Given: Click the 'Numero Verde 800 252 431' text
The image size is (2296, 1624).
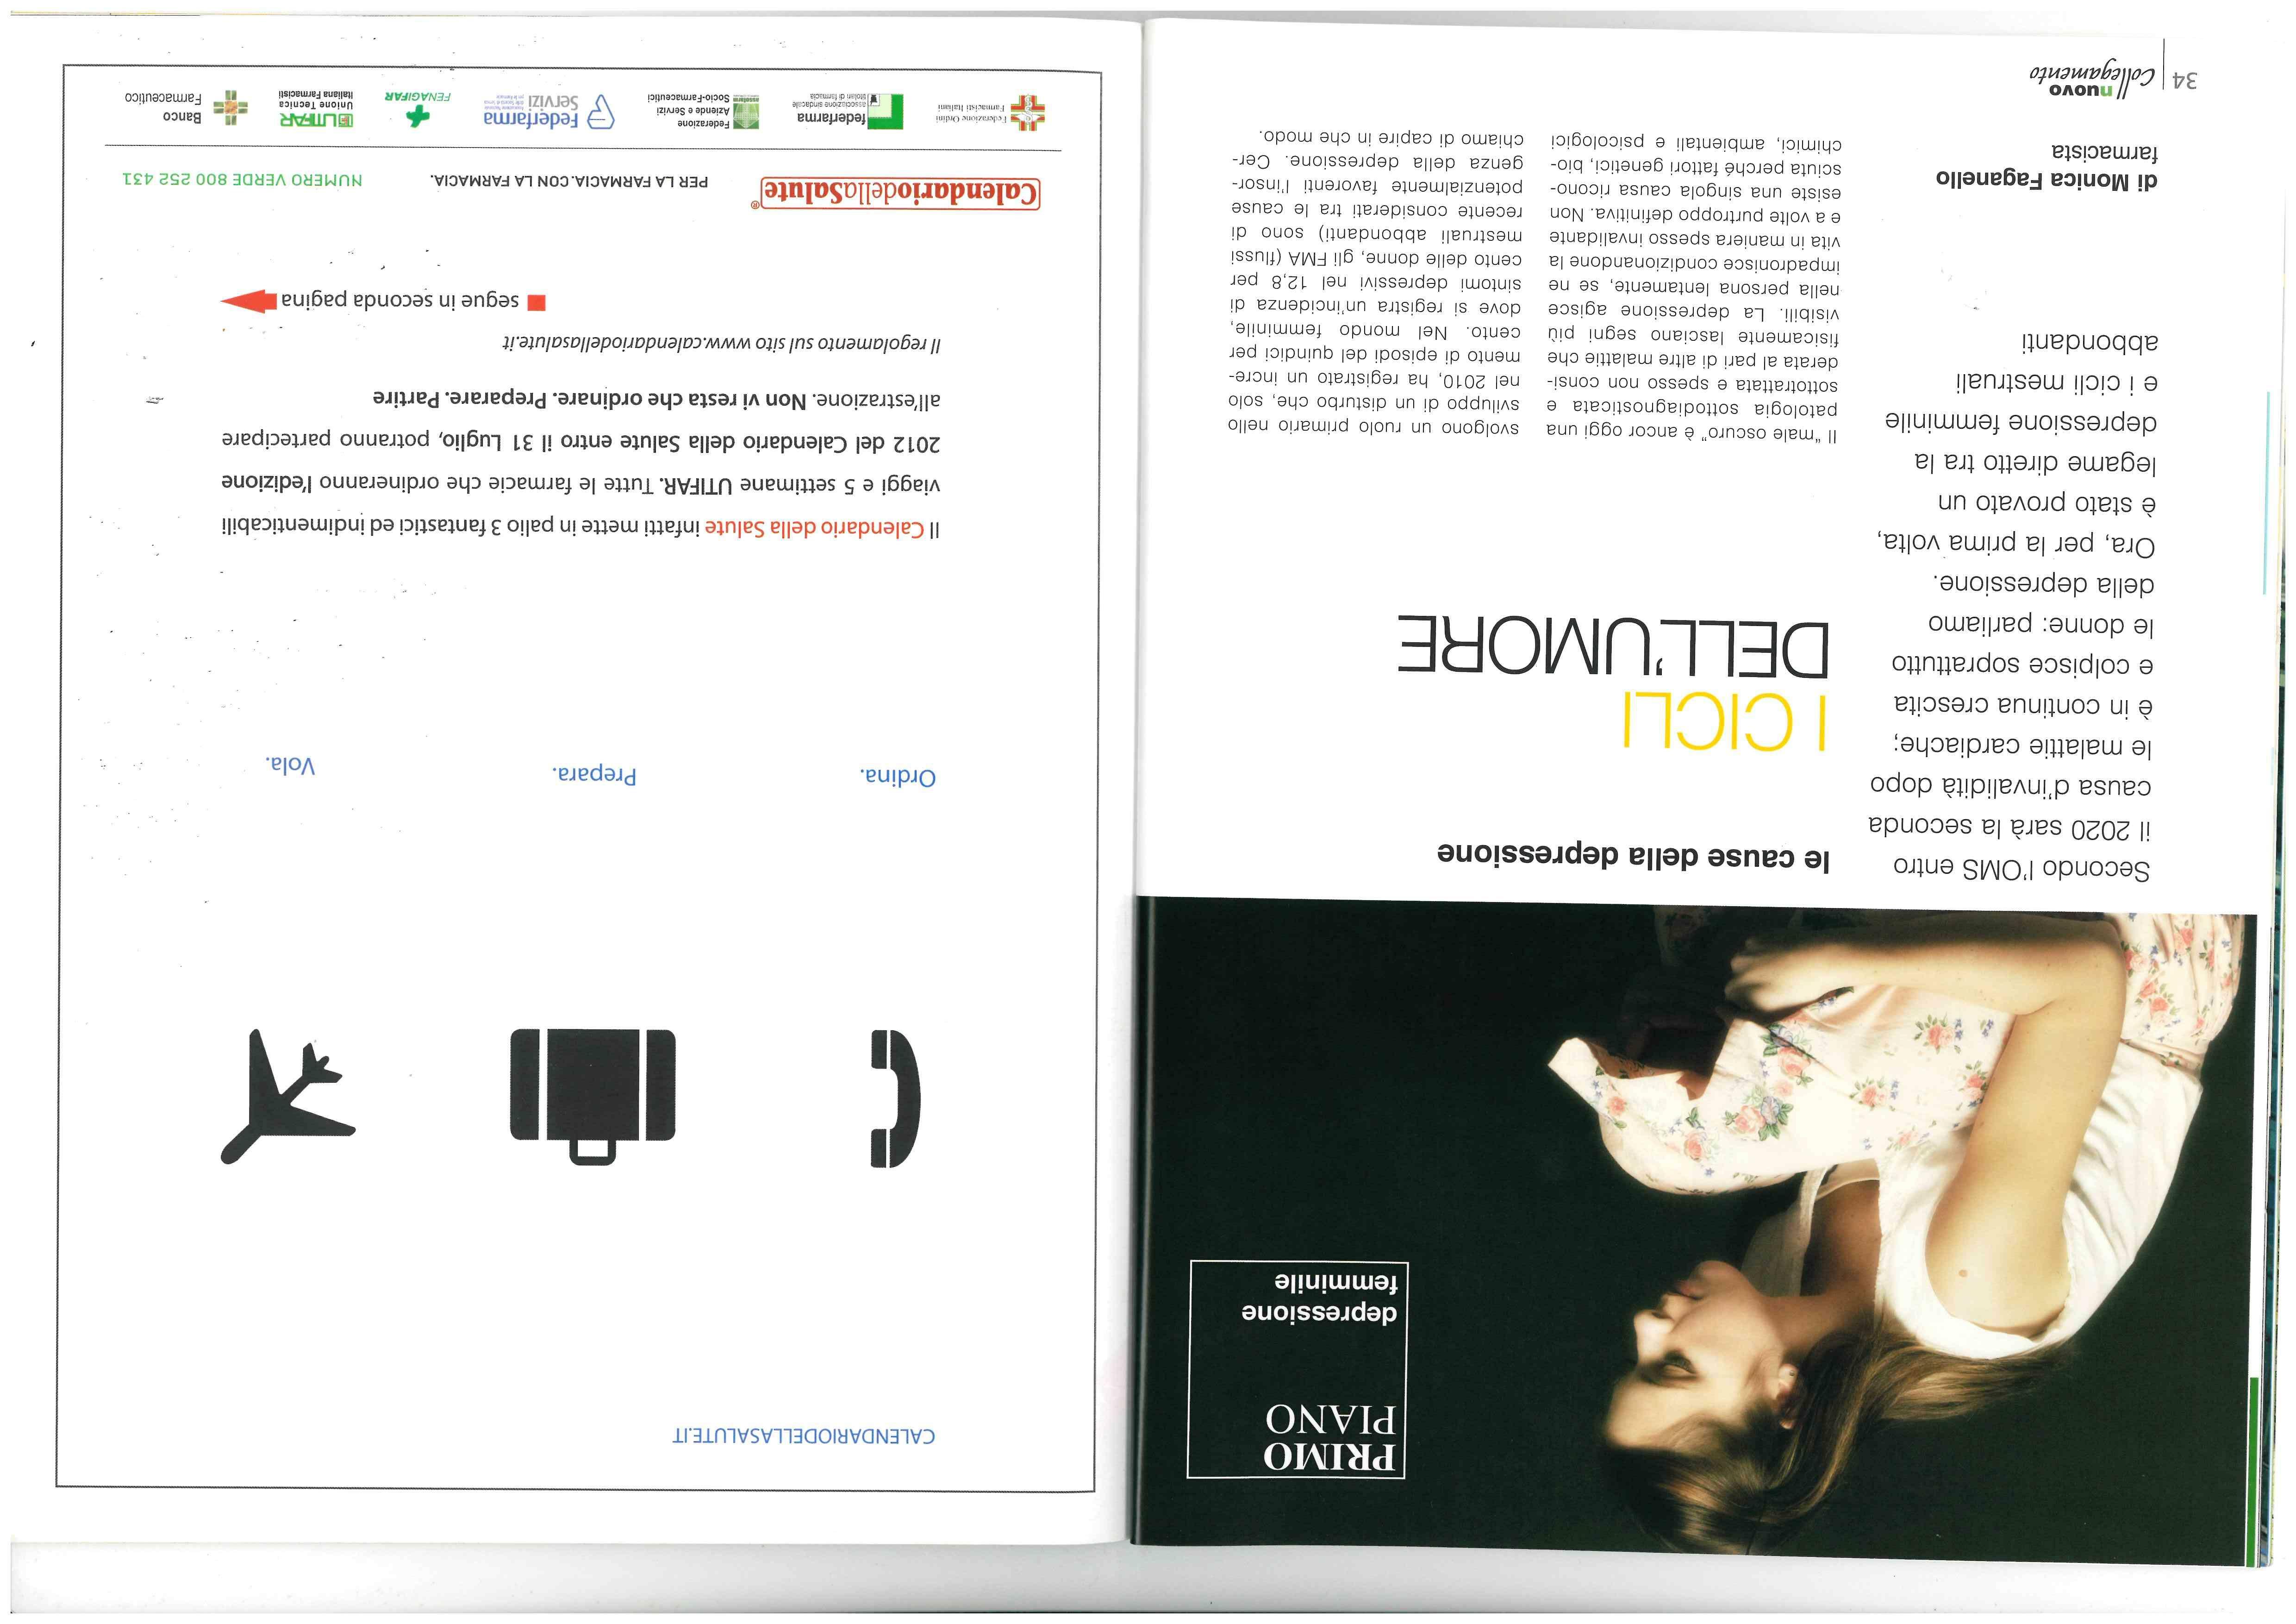Looking at the screenshot, I should click(x=243, y=180).
